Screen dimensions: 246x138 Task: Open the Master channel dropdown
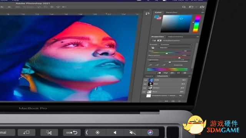pyautogui.click(x=175, y=48)
